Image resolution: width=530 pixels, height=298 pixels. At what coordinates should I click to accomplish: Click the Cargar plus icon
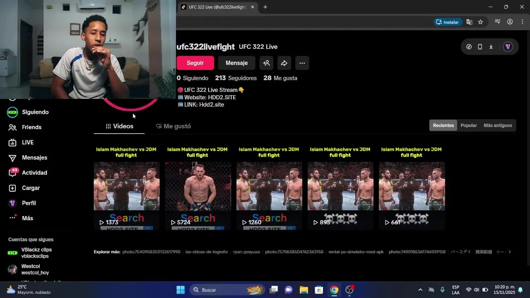point(12,188)
